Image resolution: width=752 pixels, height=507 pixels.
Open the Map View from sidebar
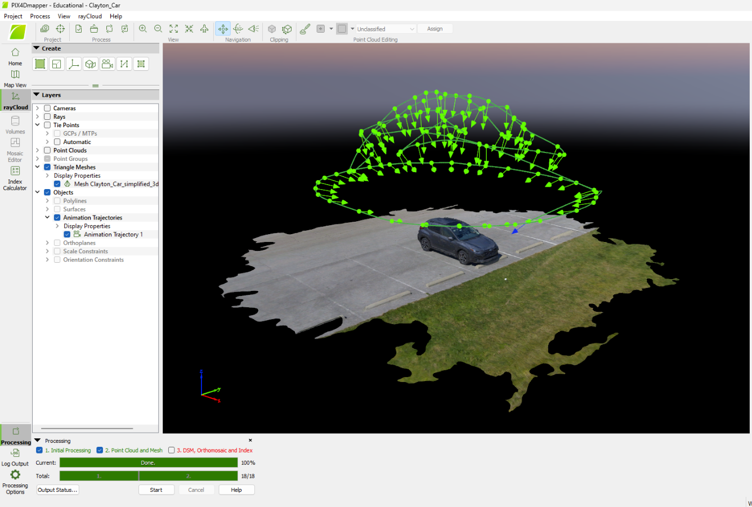coord(15,78)
